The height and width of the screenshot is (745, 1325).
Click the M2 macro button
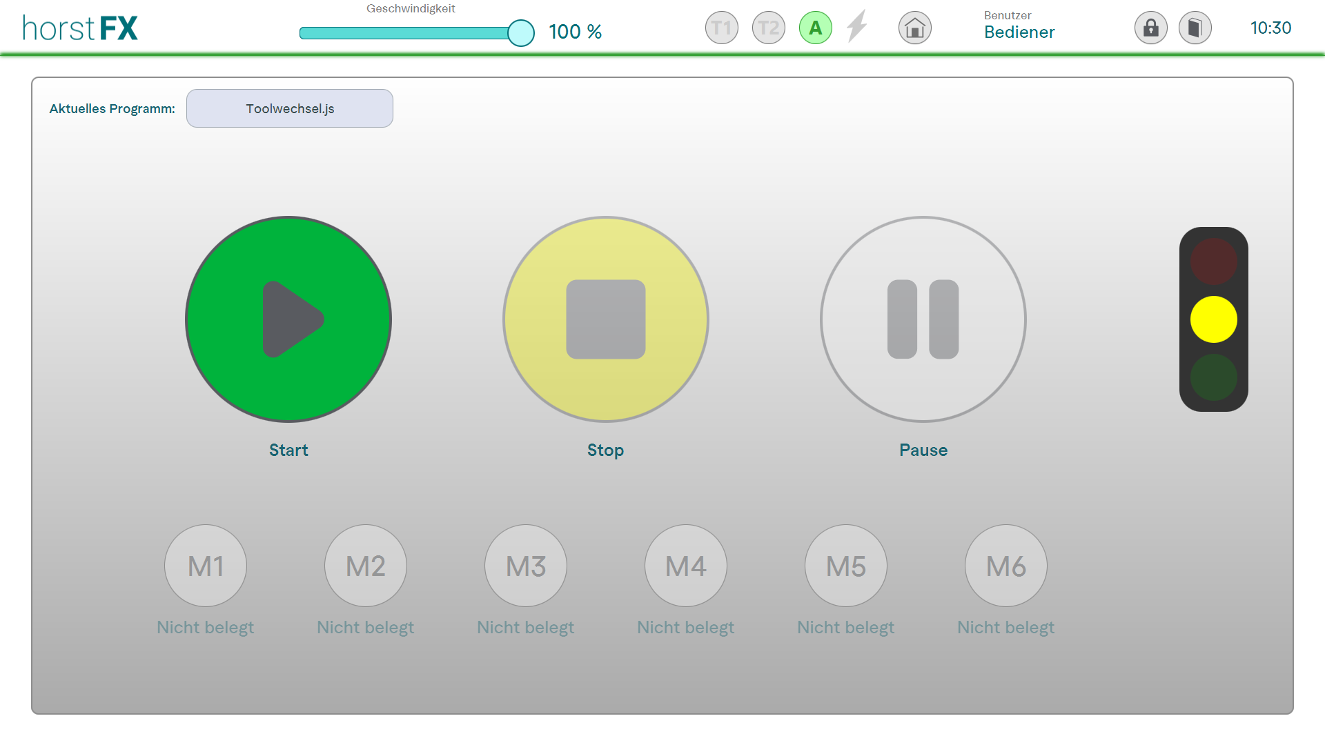[366, 566]
